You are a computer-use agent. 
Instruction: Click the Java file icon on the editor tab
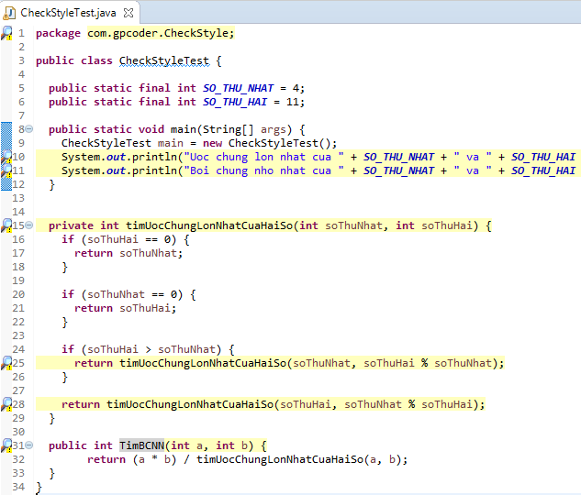pyautogui.click(x=11, y=12)
